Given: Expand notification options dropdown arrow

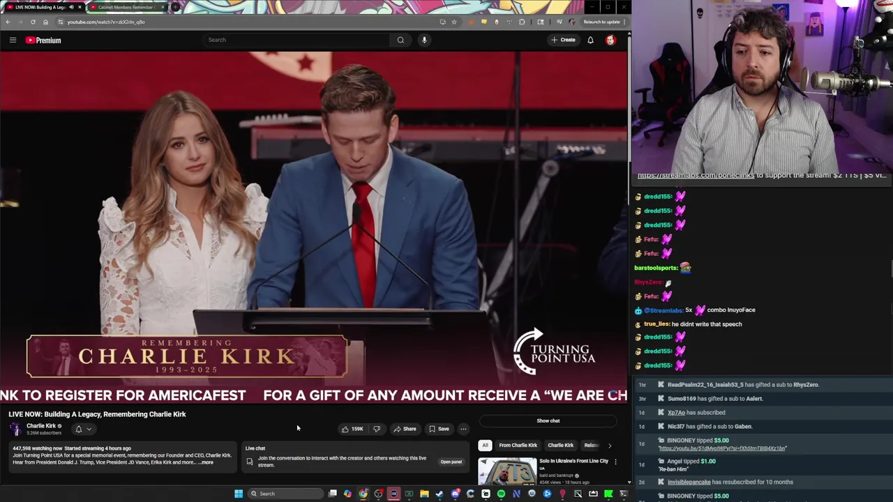Looking at the screenshot, I should pos(89,429).
